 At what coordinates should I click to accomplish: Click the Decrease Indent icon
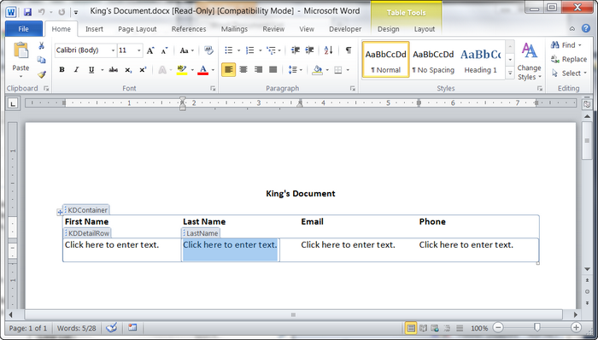tap(296, 50)
